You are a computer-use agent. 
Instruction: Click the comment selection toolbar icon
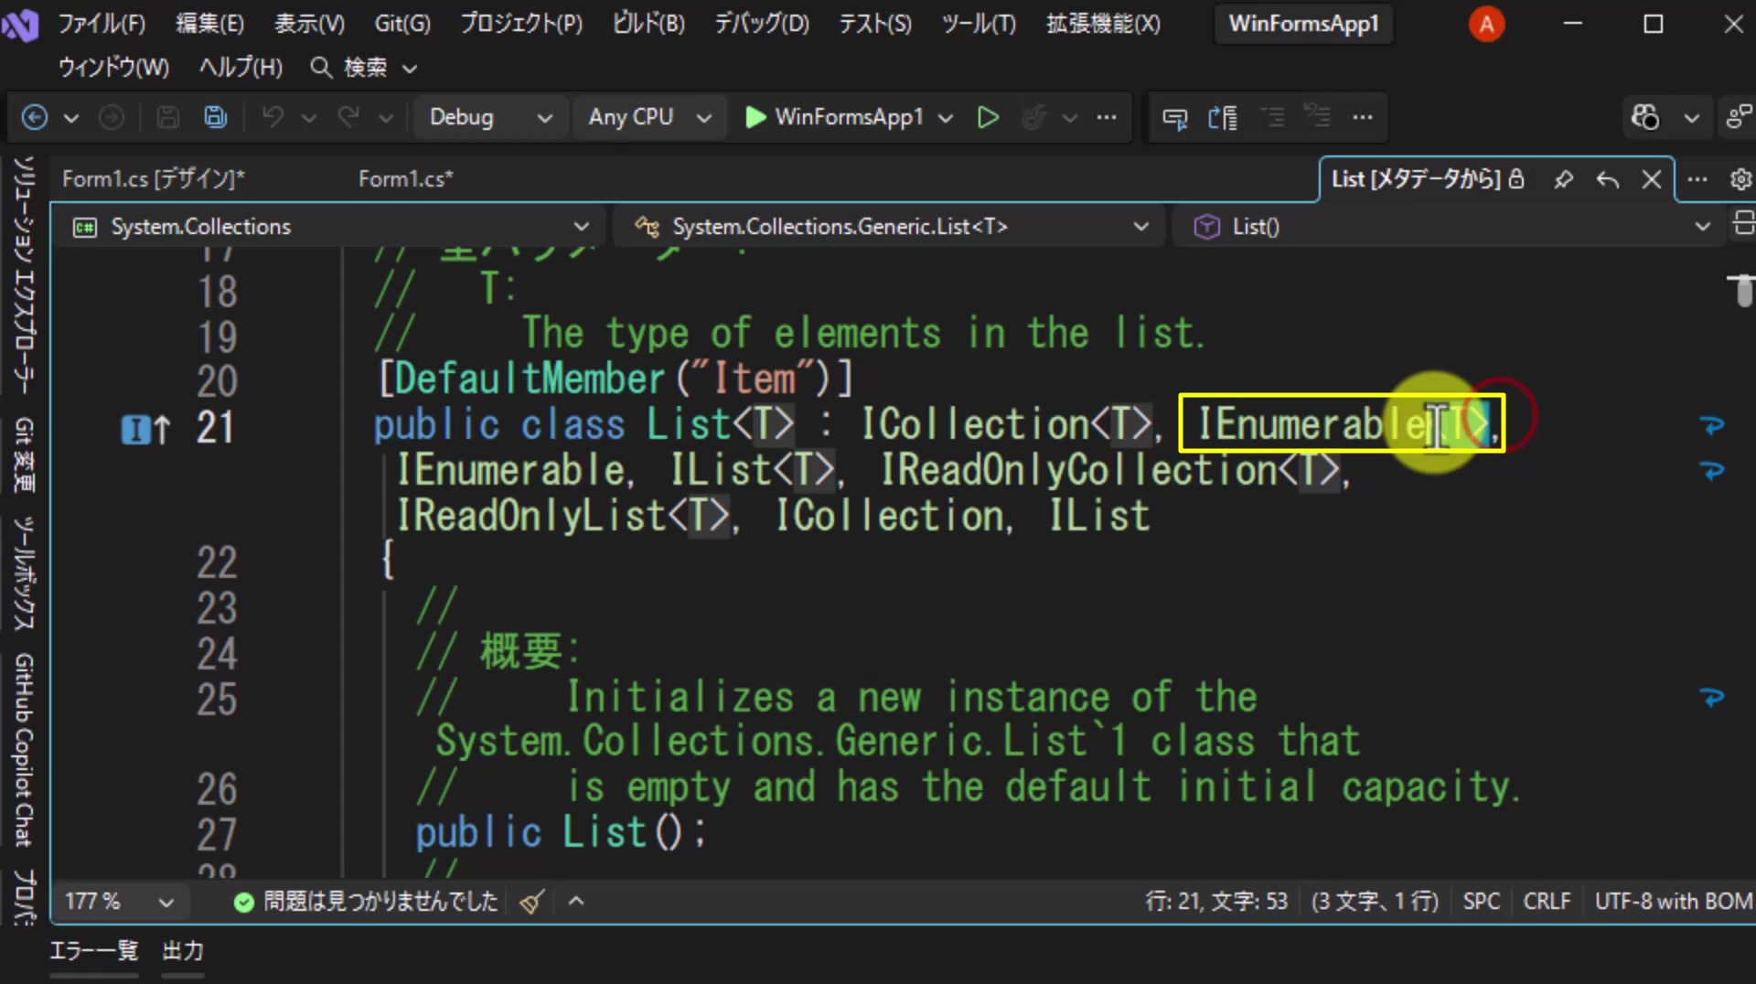[x=1272, y=117]
